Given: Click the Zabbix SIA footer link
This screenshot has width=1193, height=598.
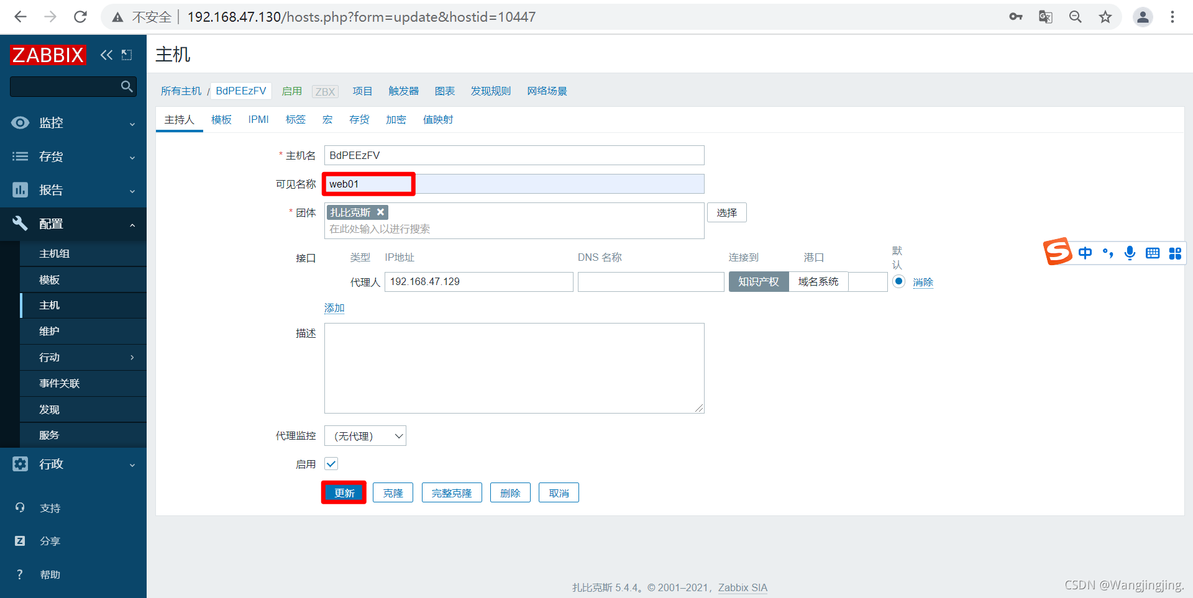Looking at the screenshot, I should point(743,587).
